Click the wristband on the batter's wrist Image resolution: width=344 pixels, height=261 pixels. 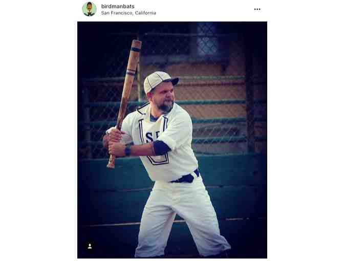tap(128, 151)
